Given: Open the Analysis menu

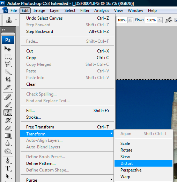Looking at the screenshot, I should [x=102, y=10].
